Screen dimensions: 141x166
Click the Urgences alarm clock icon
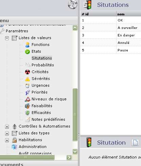[x=27, y=86]
